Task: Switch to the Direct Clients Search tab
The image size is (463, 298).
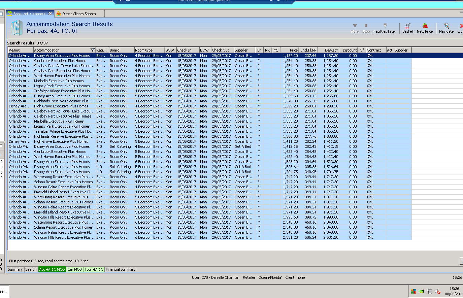Action: tap(79, 14)
